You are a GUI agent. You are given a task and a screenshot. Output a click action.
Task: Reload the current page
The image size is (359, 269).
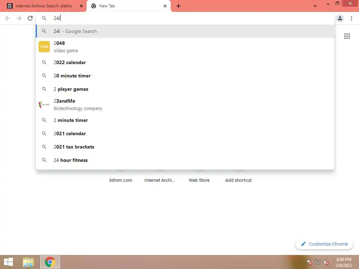click(x=30, y=18)
